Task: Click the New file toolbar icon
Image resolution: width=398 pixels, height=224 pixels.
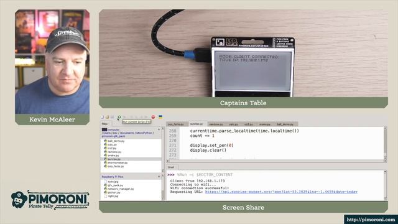Action: (102, 117)
